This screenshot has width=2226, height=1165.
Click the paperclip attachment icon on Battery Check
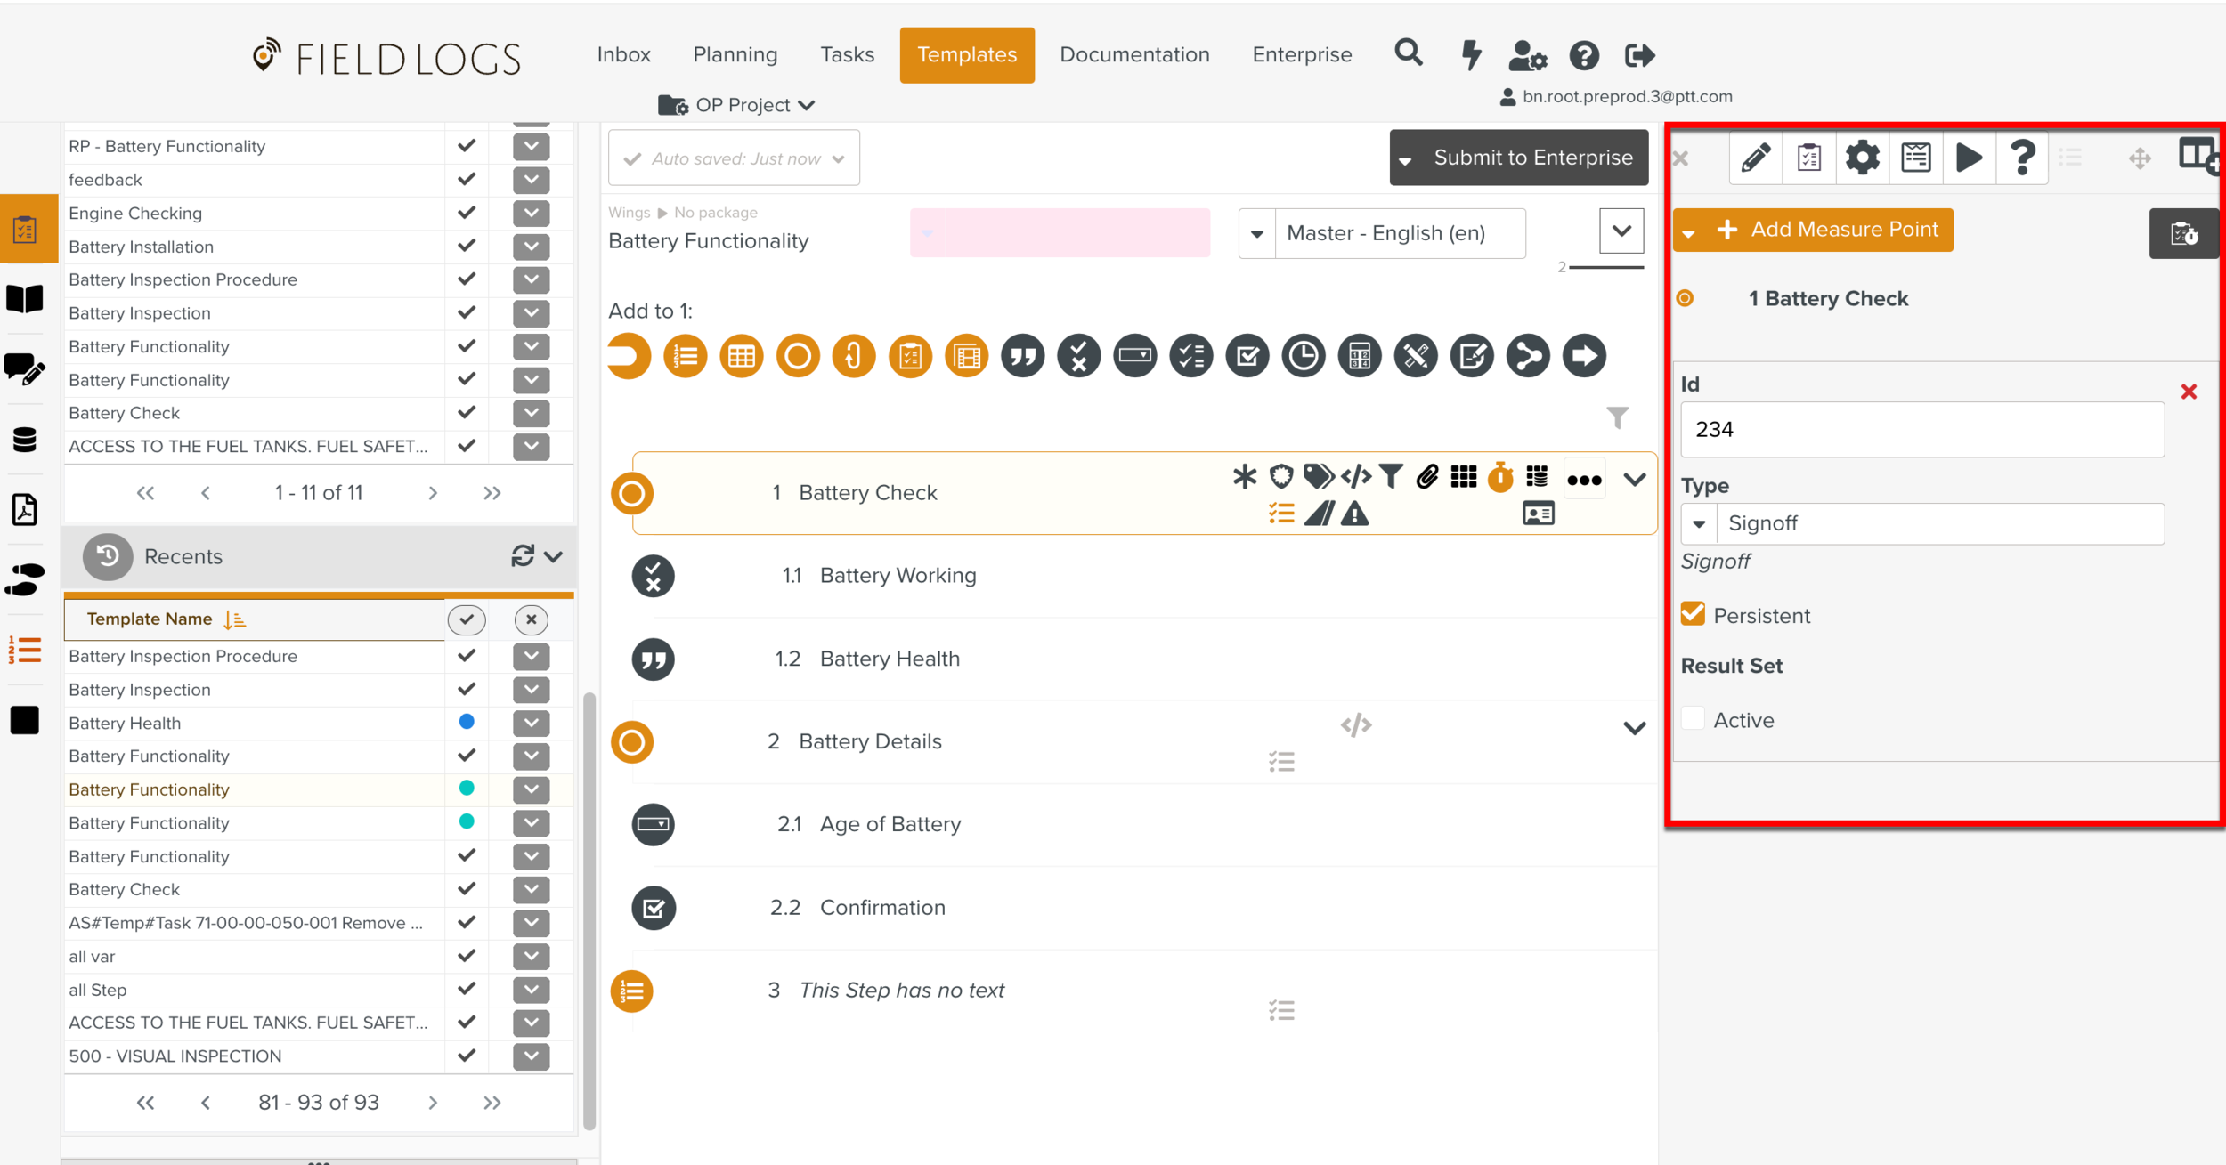coord(1427,477)
